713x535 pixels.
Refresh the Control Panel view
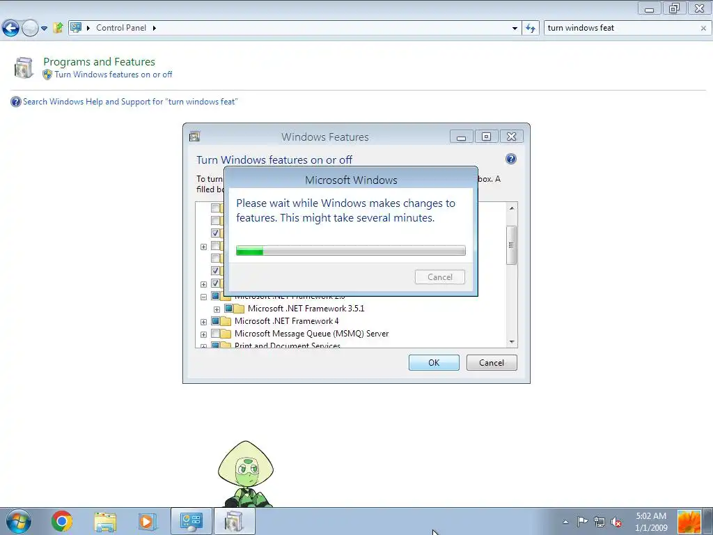[530, 28]
